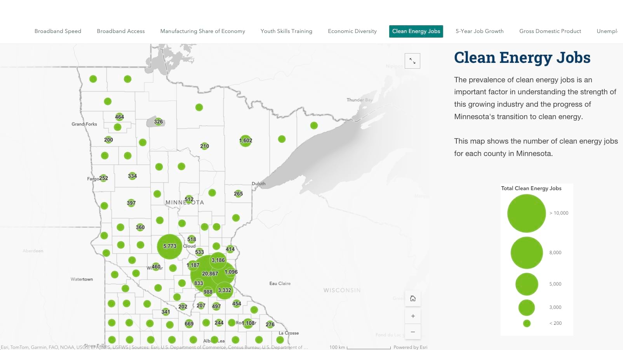
Task: Open the Gross Domestic Product map
Action: click(550, 31)
